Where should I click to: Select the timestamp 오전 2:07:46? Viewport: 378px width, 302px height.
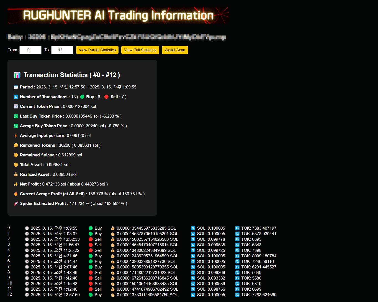[66, 267]
